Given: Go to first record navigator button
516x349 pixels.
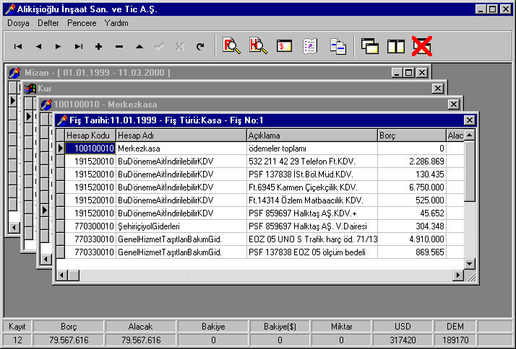Looking at the screenshot, I should [18, 47].
